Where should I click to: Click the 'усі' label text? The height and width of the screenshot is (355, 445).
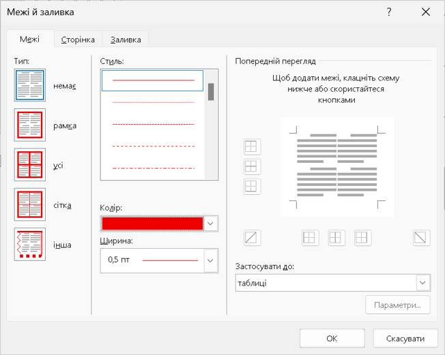[58, 165]
